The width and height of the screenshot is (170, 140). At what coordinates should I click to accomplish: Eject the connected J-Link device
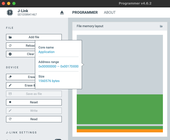click(62, 13)
